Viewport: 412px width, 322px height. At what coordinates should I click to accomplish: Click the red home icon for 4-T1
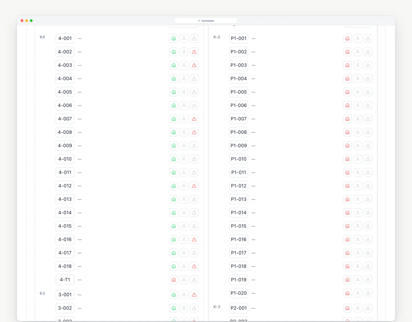click(174, 280)
